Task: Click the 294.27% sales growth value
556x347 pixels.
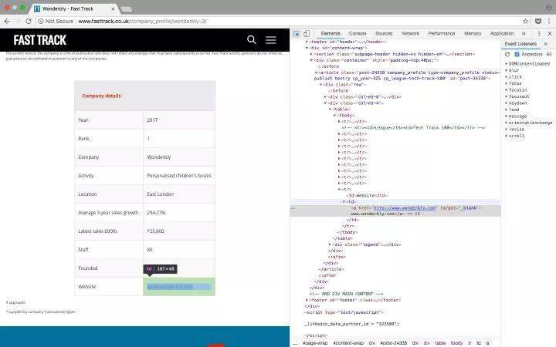Action: click(156, 213)
